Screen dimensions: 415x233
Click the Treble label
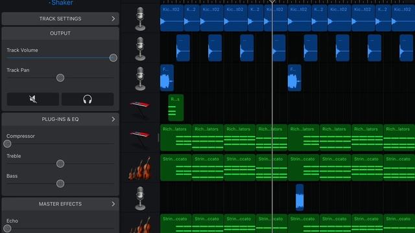point(14,156)
